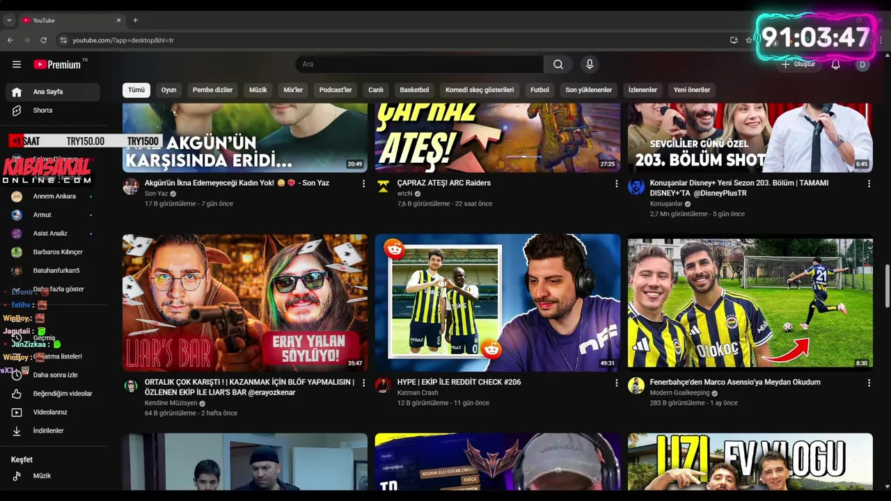This screenshot has height=501, width=891.
Task: Open the LIAR'S BAR video thumbnail
Action: (x=245, y=303)
